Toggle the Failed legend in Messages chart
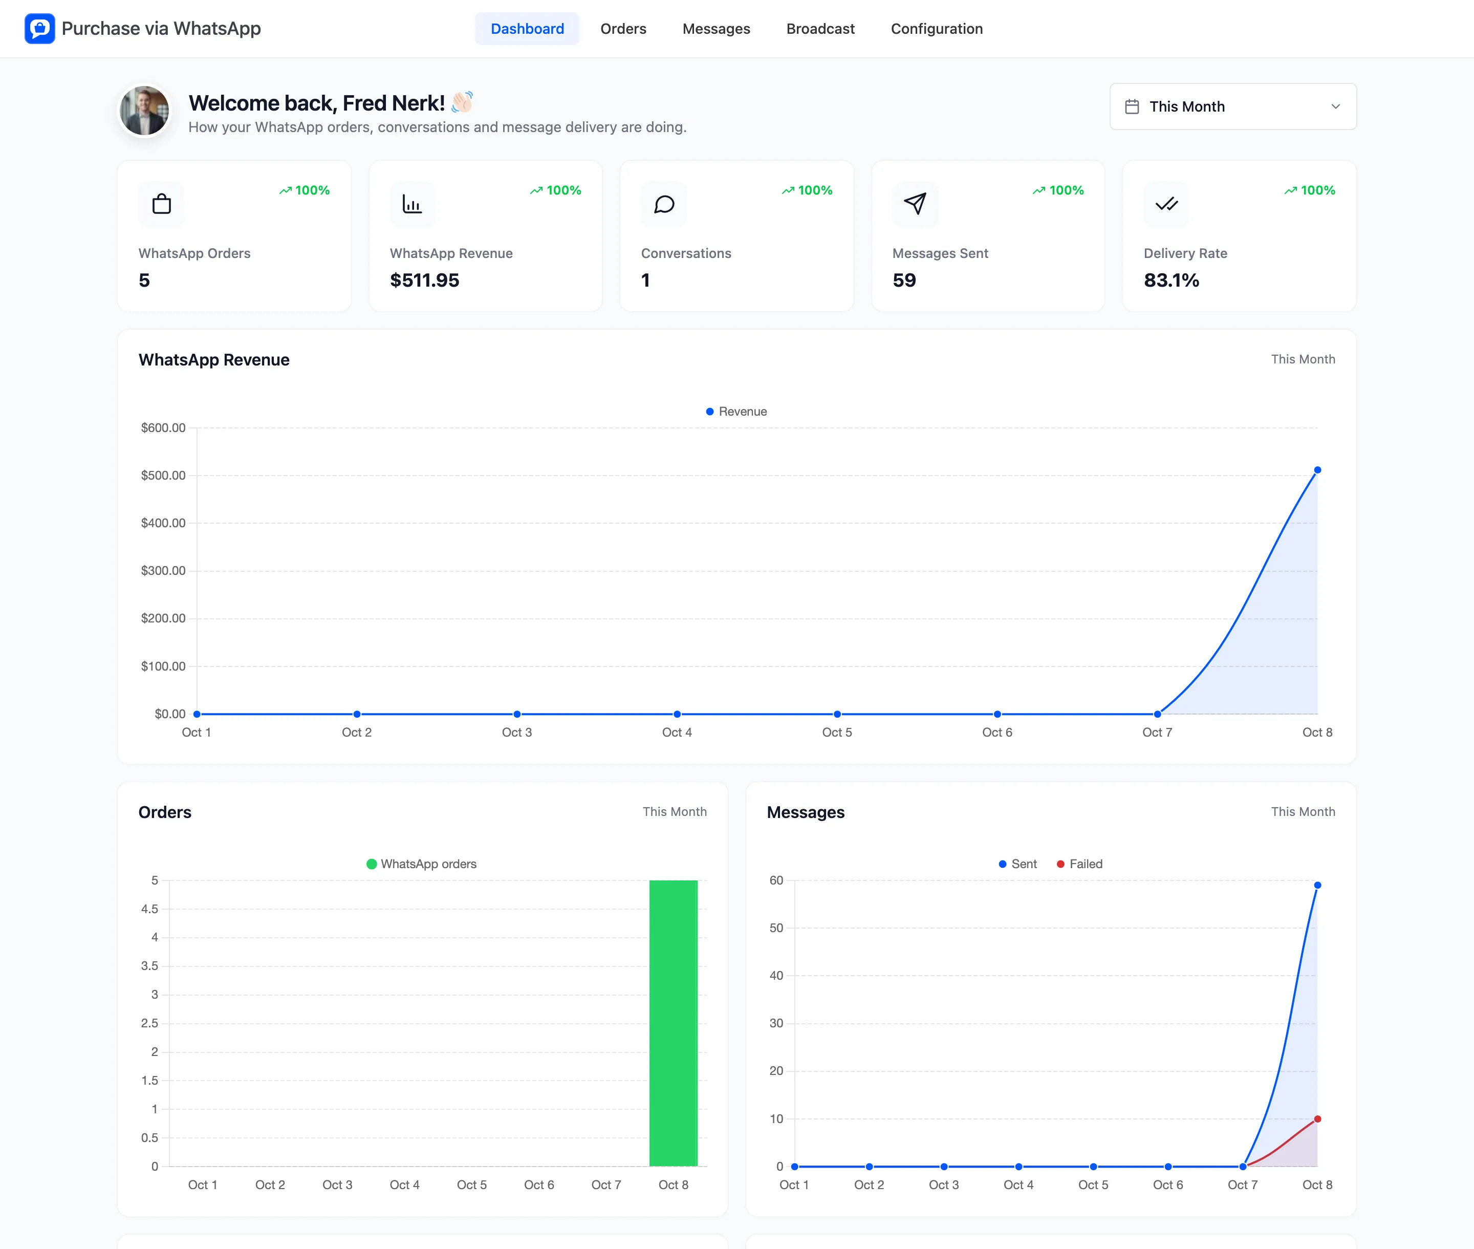This screenshot has width=1474, height=1249. click(x=1079, y=864)
